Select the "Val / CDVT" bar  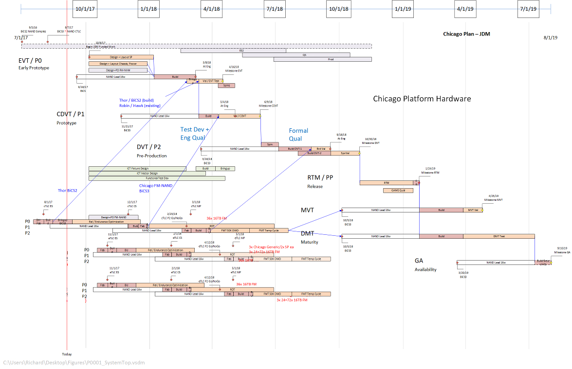click(240, 116)
